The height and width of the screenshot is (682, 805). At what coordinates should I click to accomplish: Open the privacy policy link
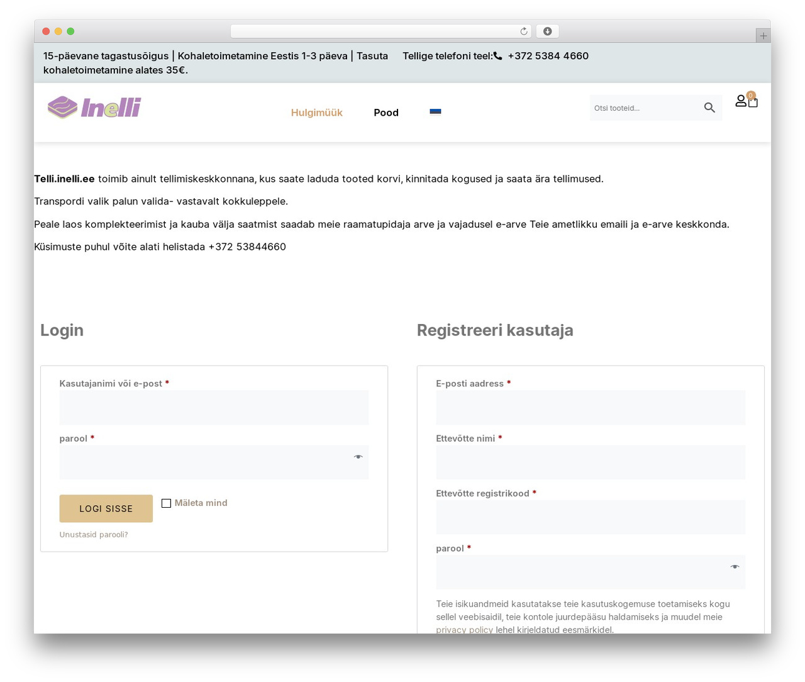[465, 630]
